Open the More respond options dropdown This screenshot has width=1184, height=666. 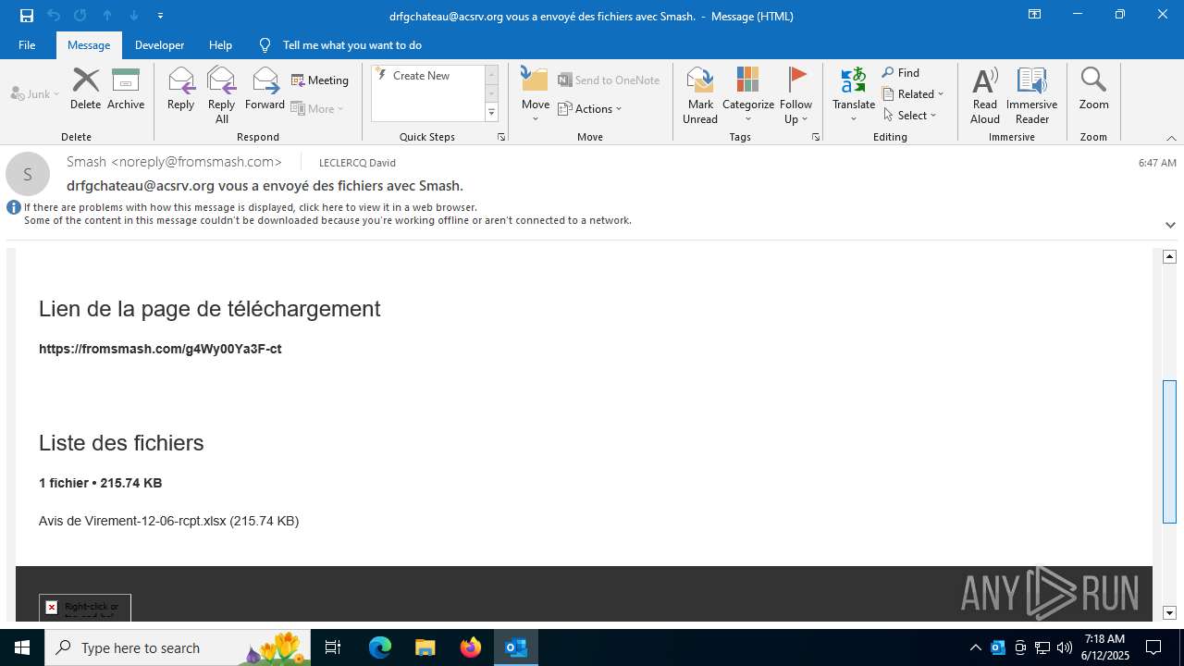pos(317,108)
